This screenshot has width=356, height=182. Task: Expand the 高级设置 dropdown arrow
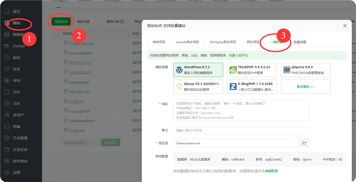pos(97,22)
